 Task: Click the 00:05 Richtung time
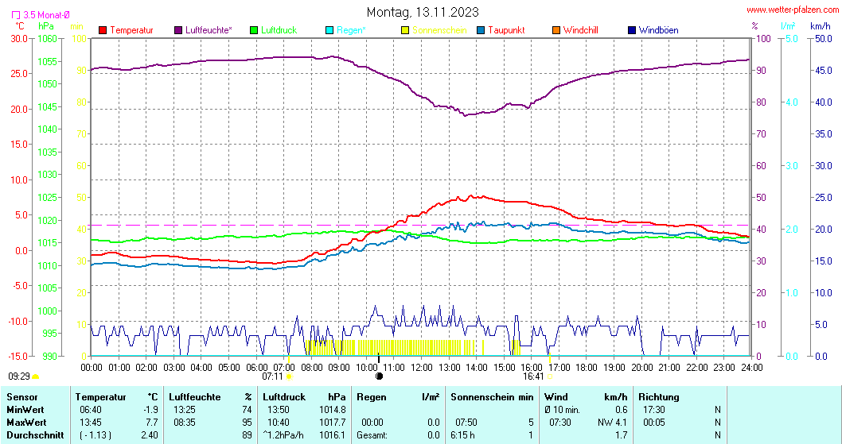click(653, 423)
